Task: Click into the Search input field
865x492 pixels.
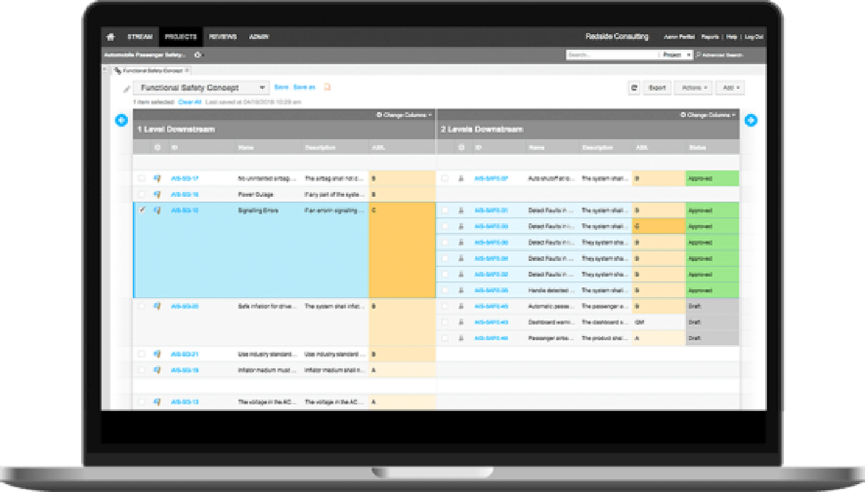Action: 612,55
